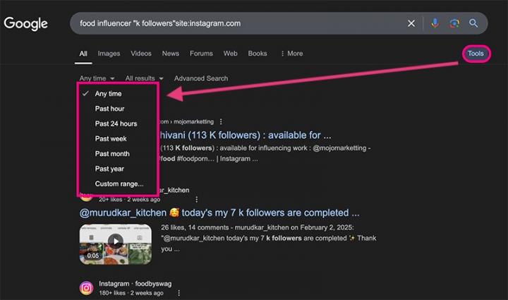Open the murudkar_kitchen 7 k followers result

click(219, 213)
